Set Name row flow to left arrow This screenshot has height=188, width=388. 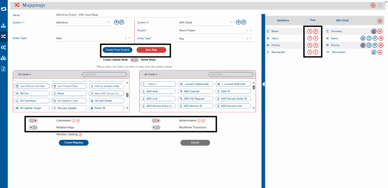(310, 31)
